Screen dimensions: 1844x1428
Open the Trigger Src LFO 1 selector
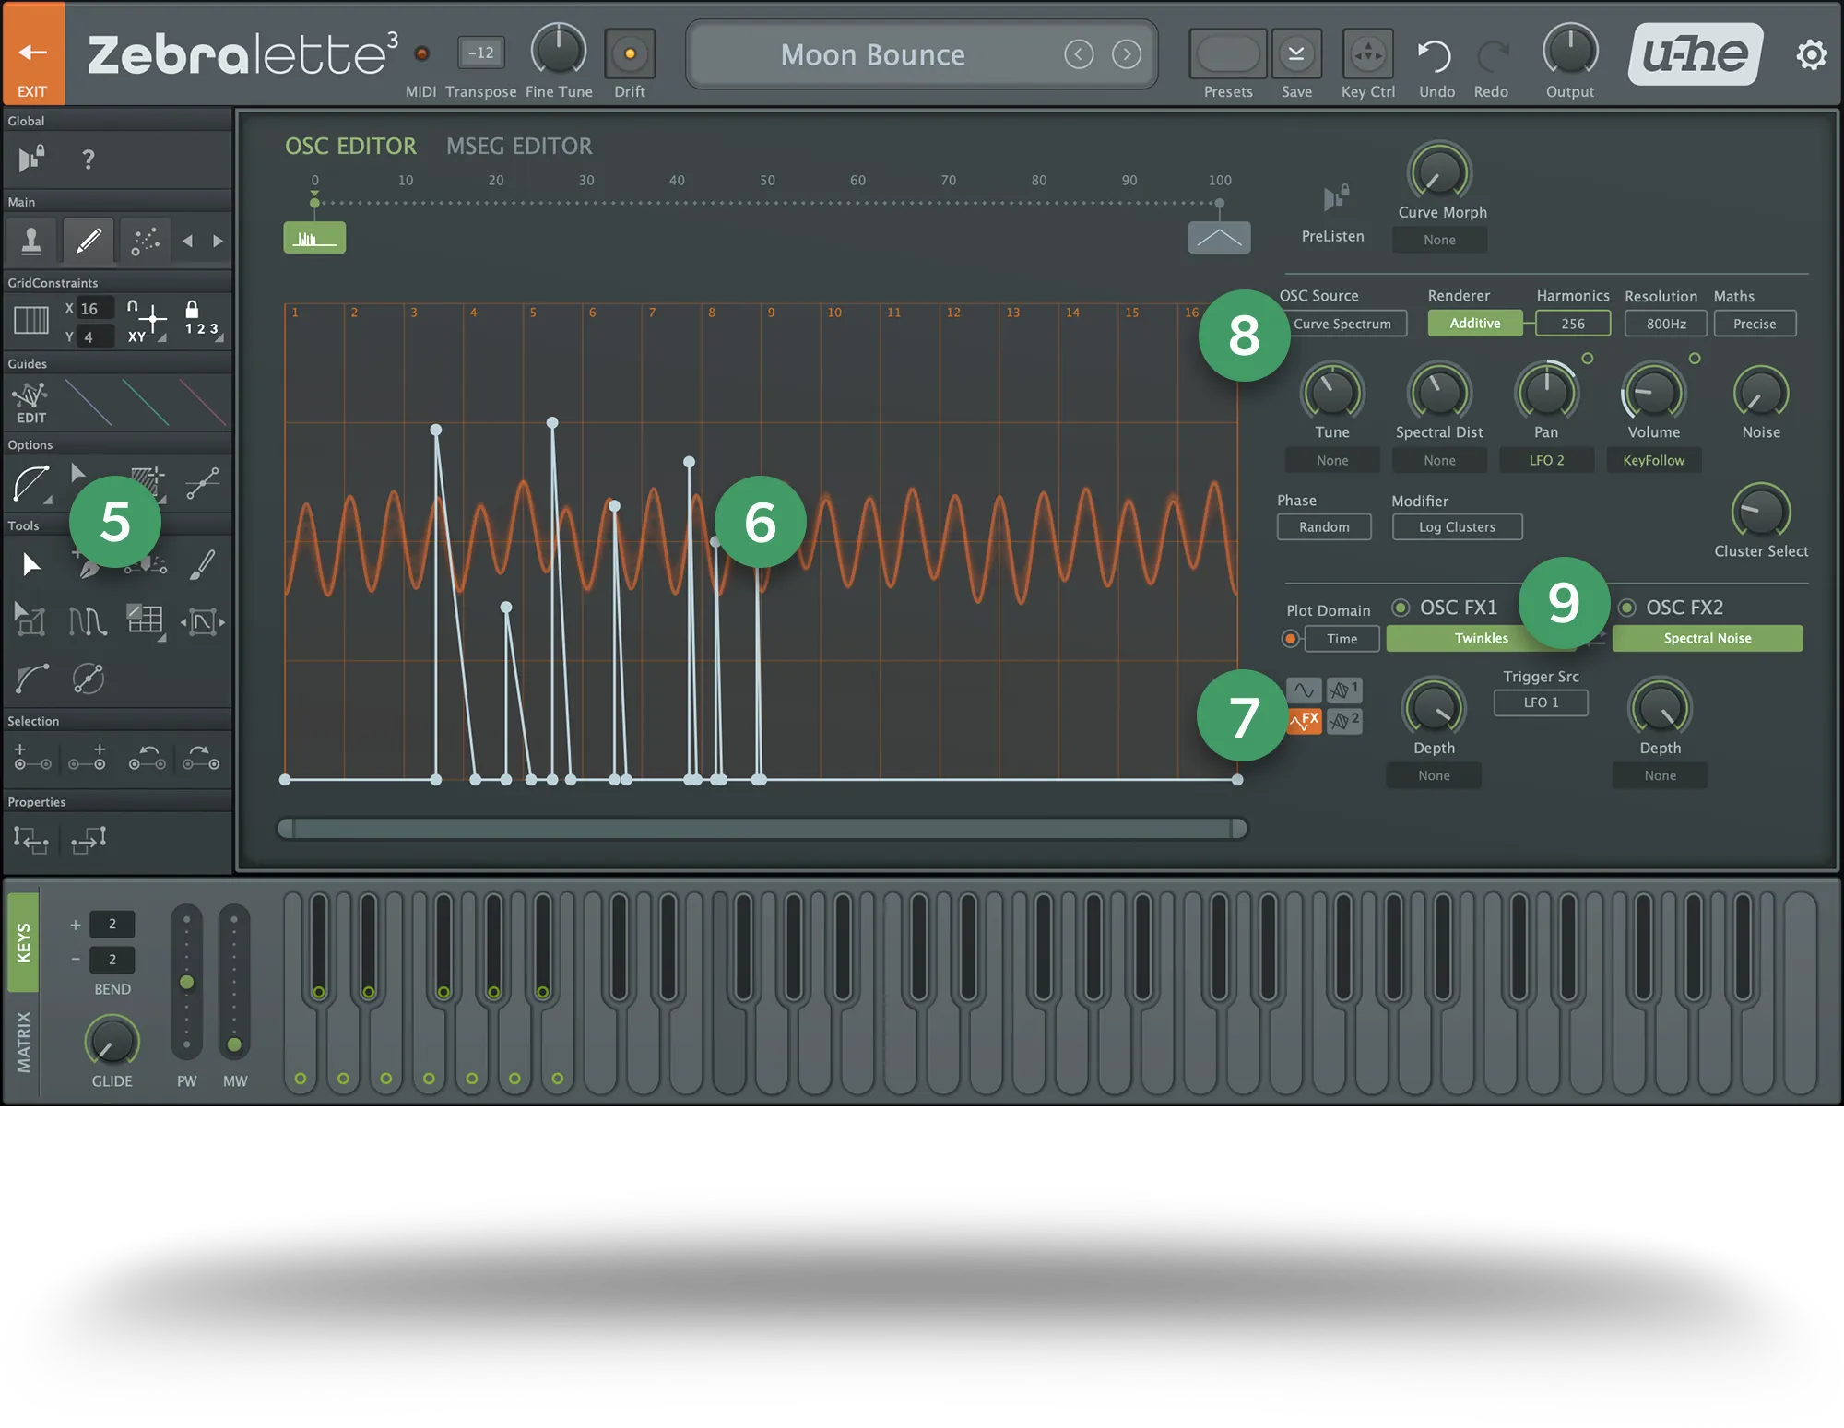click(x=1541, y=702)
